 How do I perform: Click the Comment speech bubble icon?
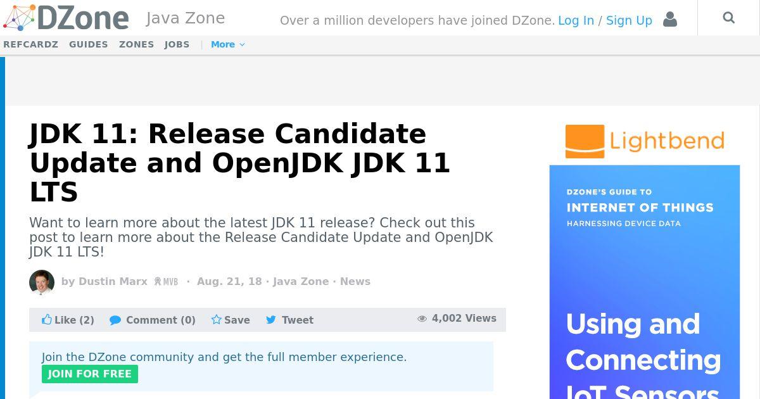coord(115,320)
